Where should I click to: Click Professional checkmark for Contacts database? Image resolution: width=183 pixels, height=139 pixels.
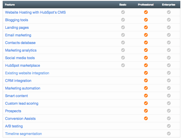coord(146,43)
